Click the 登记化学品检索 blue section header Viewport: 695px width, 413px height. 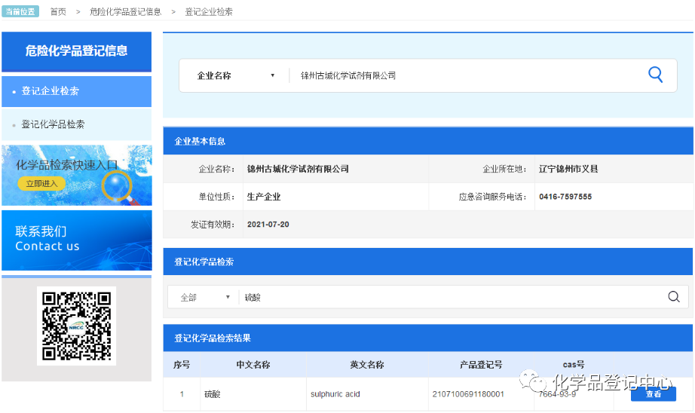pos(428,262)
